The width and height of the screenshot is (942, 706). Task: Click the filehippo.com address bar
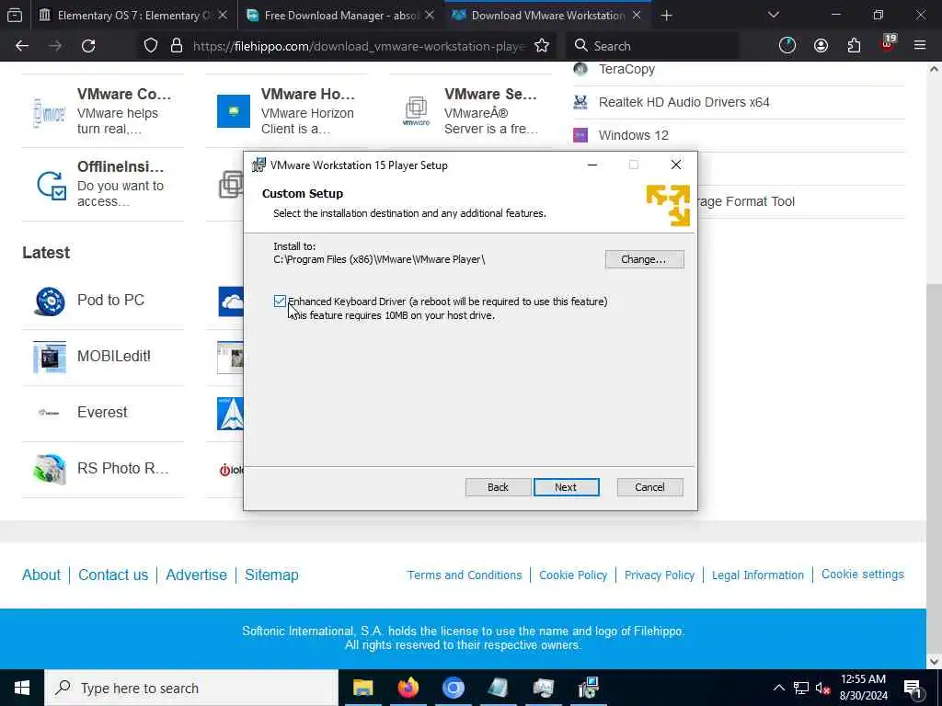360,46
